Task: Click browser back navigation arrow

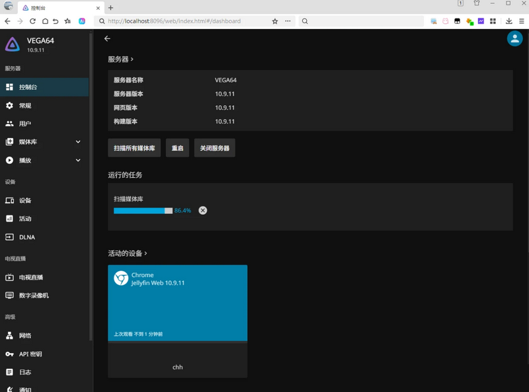Action: click(x=7, y=21)
